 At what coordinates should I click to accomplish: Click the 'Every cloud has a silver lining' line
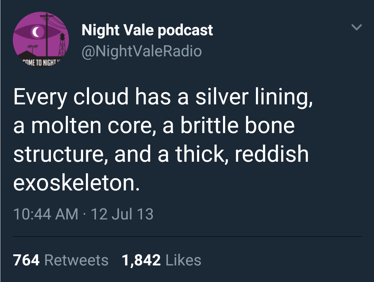pos(163,97)
